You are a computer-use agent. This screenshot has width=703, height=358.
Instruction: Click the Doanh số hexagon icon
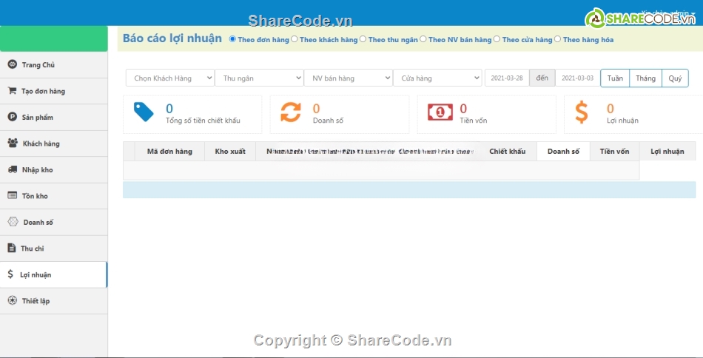13,221
